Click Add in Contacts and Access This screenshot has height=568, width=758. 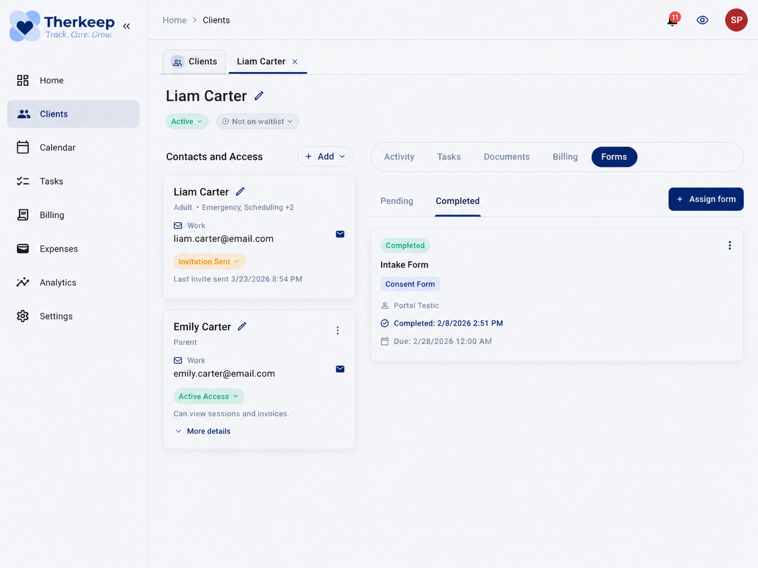[325, 157]
